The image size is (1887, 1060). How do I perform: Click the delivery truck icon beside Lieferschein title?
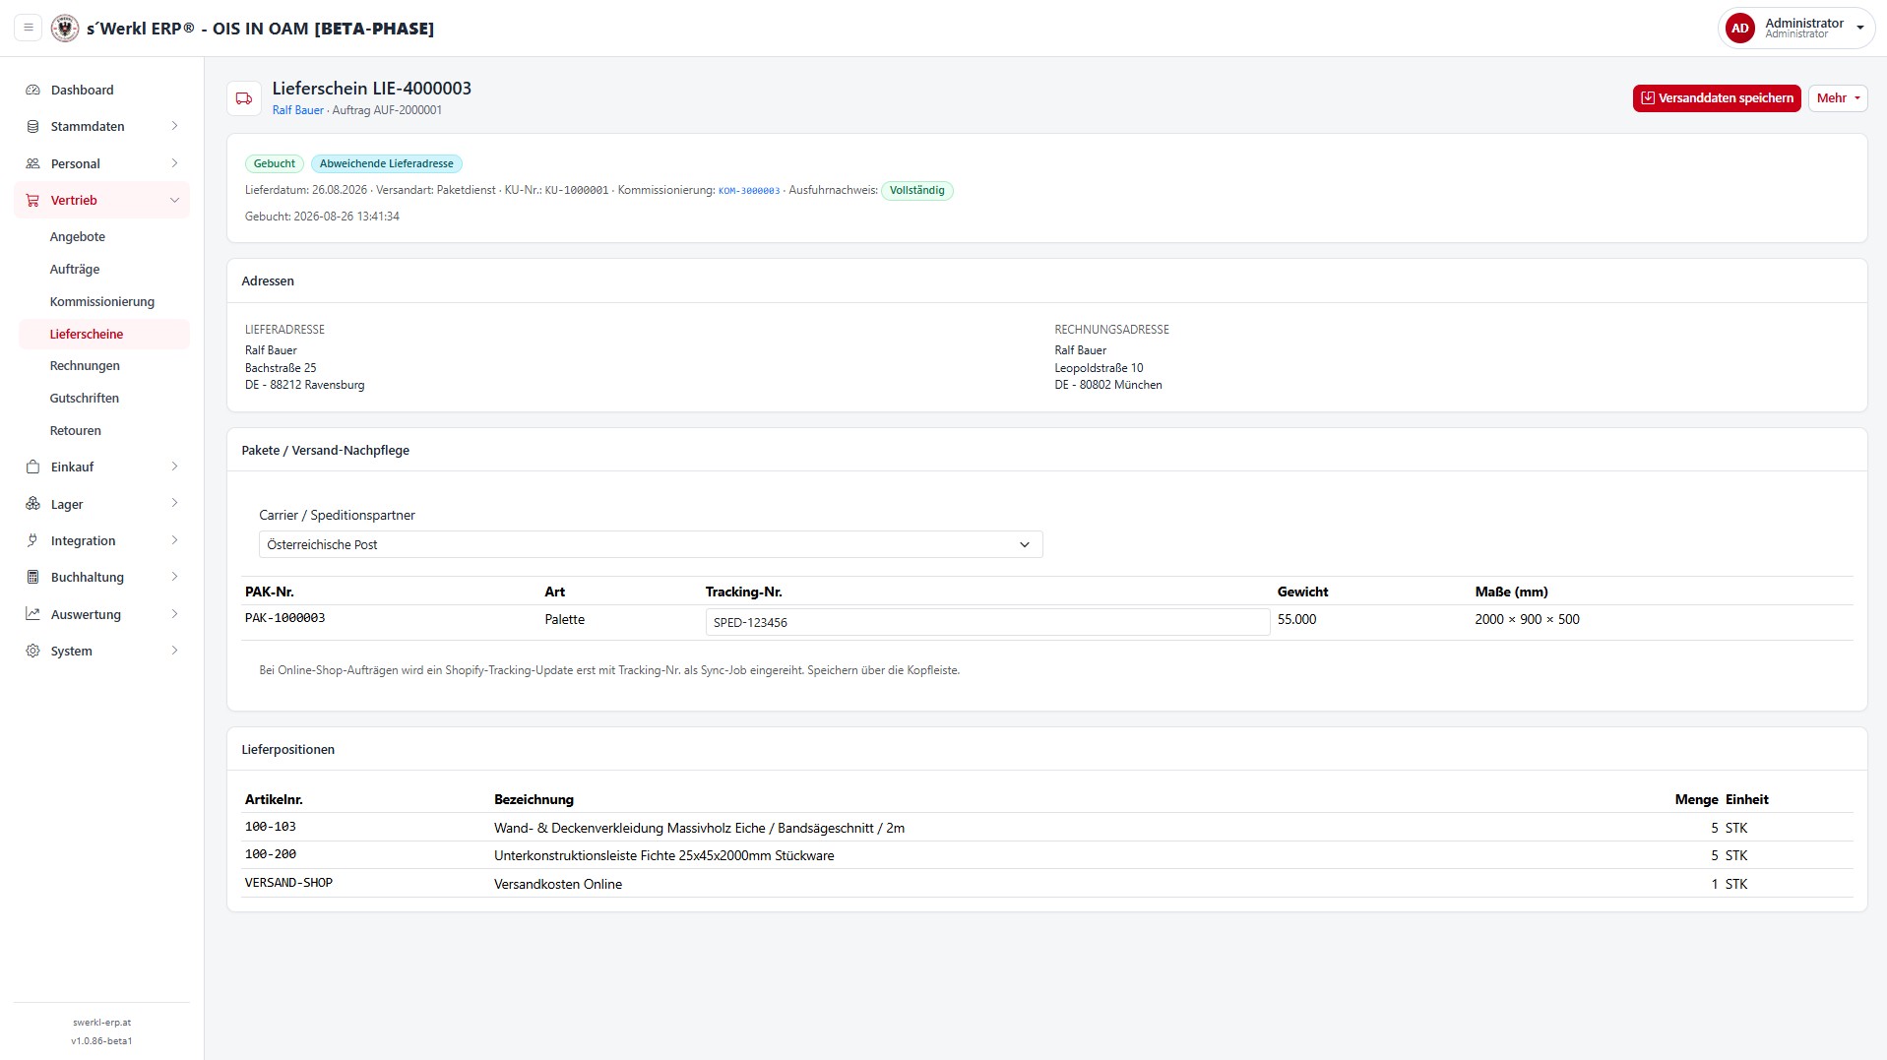pos(244,98)
